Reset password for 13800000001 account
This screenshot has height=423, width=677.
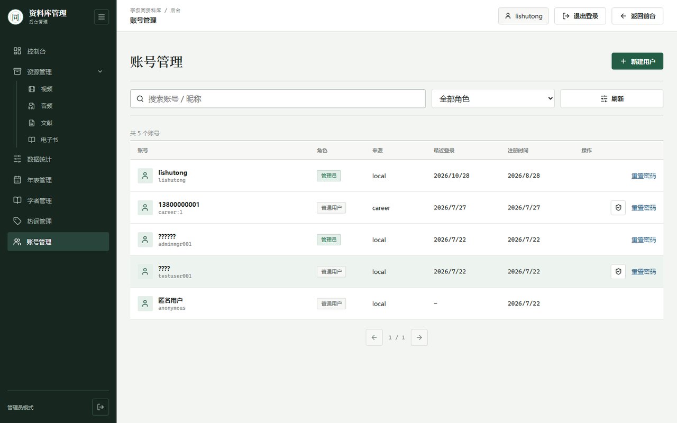[x=644, y=208]
